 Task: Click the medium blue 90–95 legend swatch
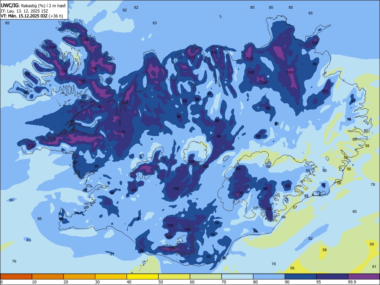click(301, 277)
